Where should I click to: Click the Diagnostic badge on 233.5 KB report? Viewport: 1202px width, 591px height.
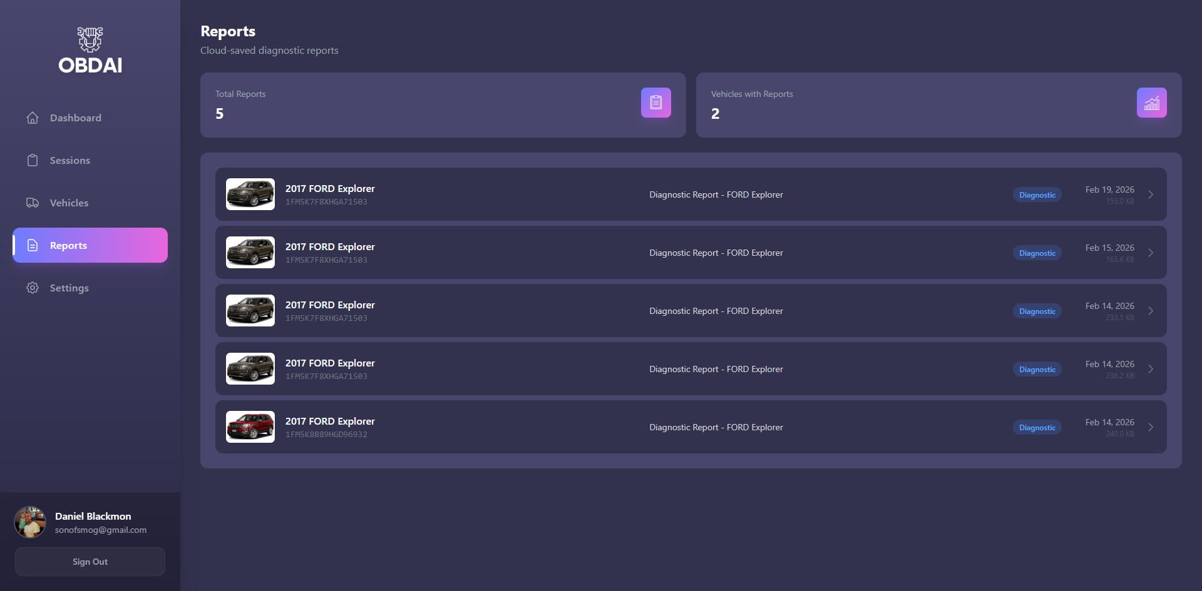click(x=1037, y=311)
